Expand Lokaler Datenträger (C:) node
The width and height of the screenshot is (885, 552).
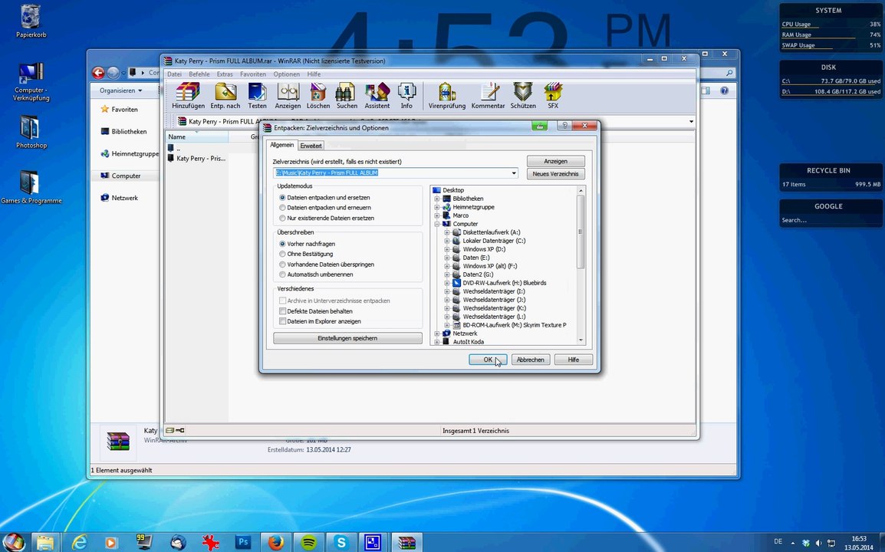(x=447, y=241)
